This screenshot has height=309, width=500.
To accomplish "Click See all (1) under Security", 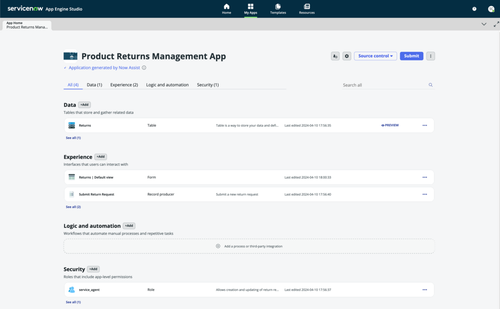I will tap(73, 302).
